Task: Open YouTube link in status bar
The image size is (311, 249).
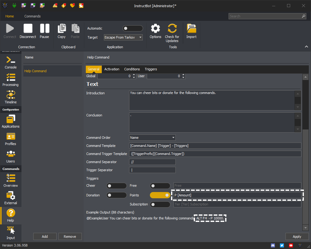Action: [x=291, y=246]
